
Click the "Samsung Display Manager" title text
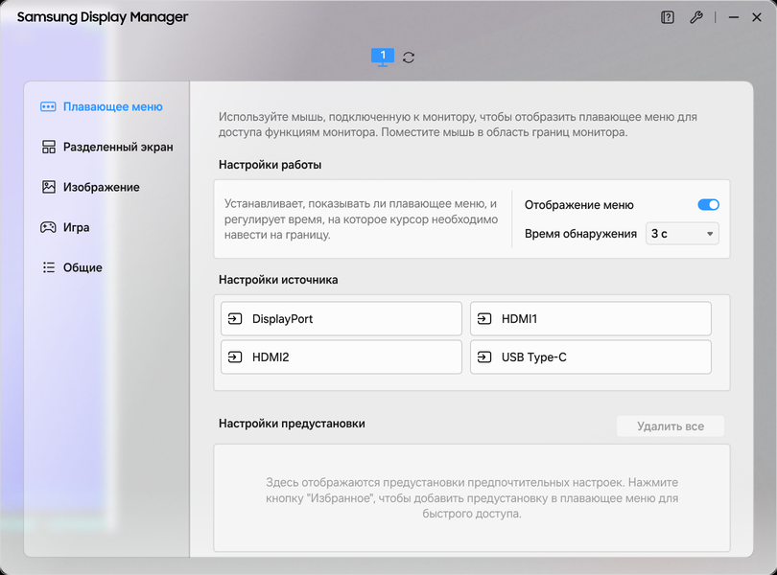(103, 17)
